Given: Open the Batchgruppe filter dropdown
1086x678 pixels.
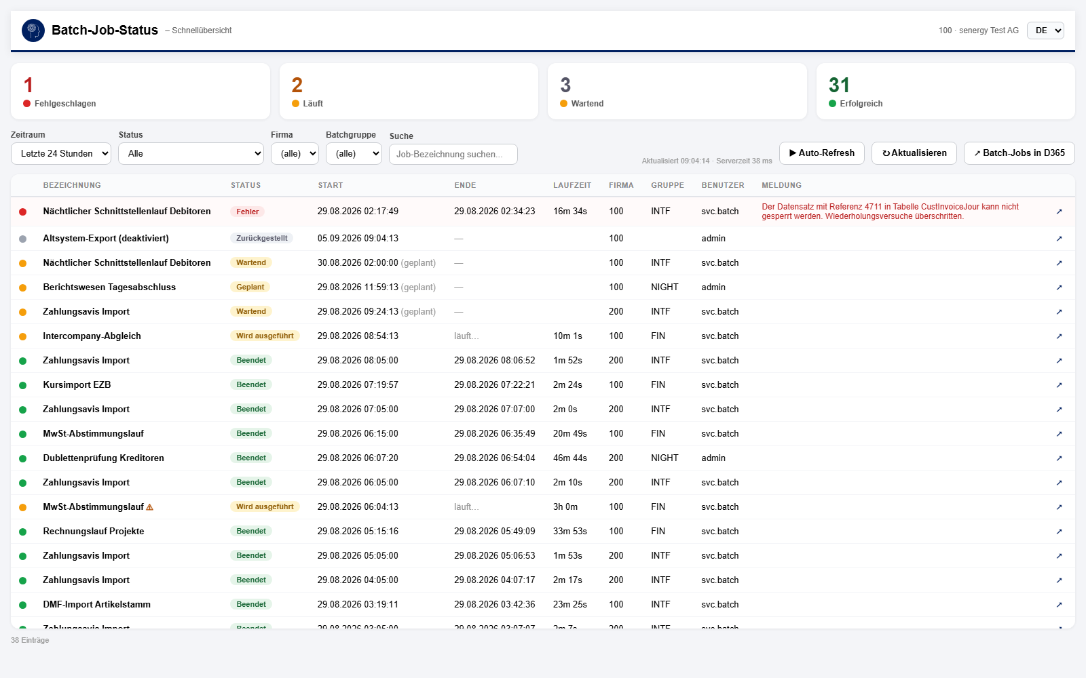Looking at the screenshot, I should click(354, 153).
